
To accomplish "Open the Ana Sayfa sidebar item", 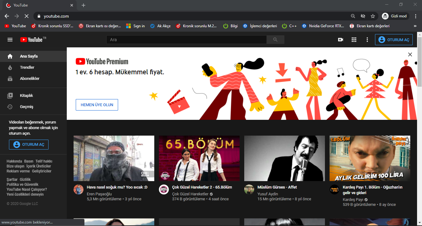I will [33, 56].
